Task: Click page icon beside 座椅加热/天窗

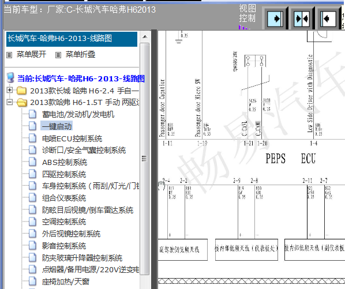Action: click(x=32, y=281)
